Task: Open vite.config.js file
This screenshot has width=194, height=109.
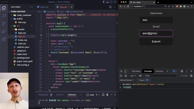Action: tap(21, 65)
